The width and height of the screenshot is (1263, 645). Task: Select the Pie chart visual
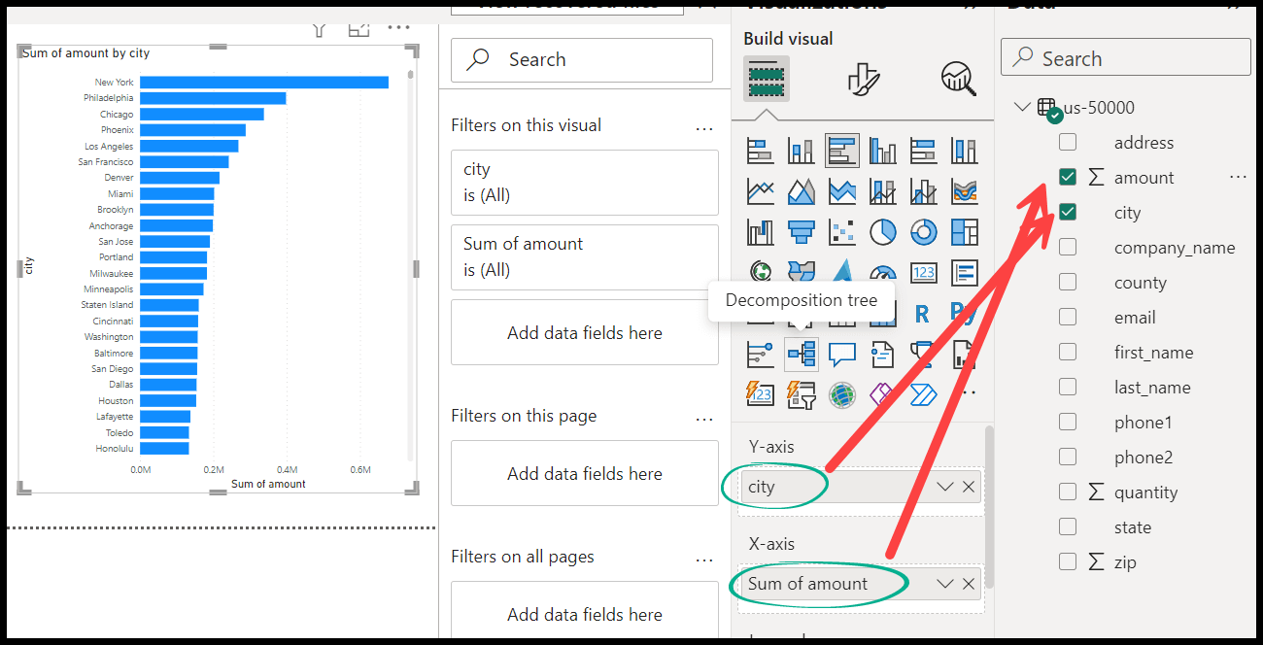883,232
